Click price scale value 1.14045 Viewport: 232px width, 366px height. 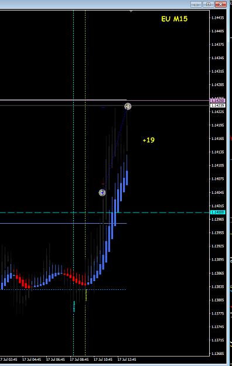(217, 193)
